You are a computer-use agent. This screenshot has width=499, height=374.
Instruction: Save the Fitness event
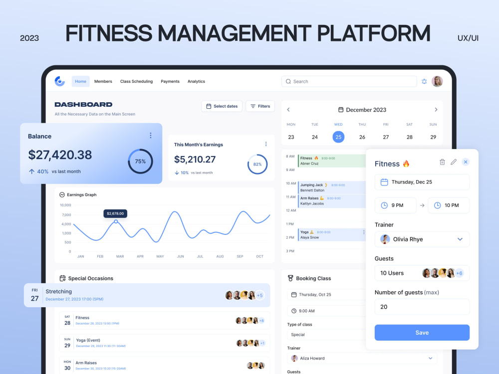click(422, 333)
